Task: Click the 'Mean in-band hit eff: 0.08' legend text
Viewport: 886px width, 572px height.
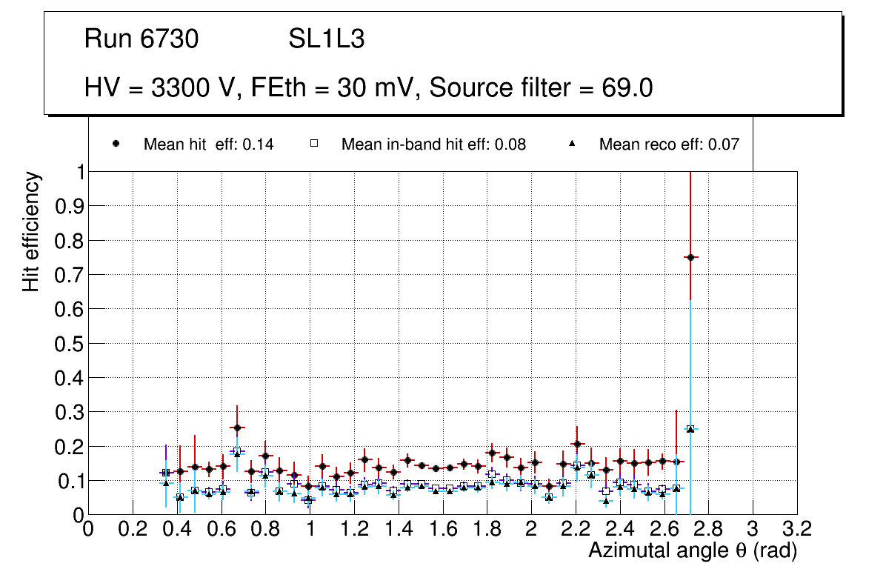Action: tap(433, 144)
